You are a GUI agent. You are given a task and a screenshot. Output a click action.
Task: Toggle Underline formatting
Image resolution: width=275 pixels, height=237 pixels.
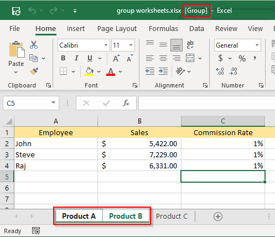point(90,58)
